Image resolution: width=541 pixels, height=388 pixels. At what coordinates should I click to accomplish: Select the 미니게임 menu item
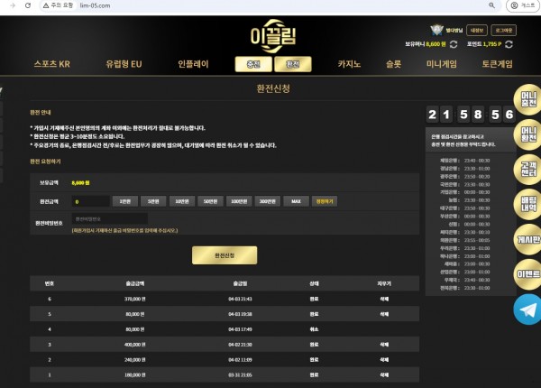pos(441,64)
